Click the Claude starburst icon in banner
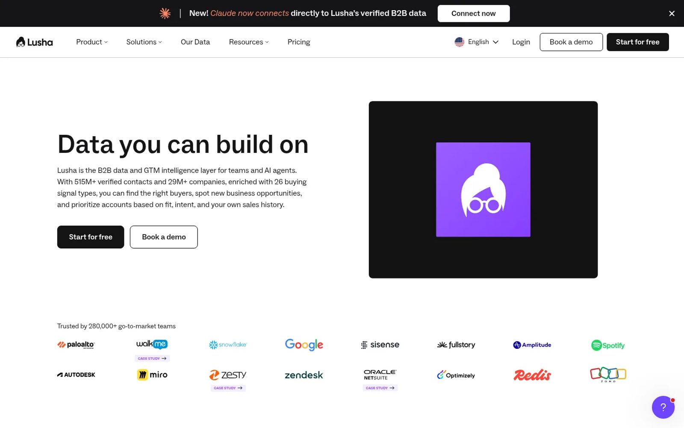The image size is (684, 428). click(x=165, y=13)
